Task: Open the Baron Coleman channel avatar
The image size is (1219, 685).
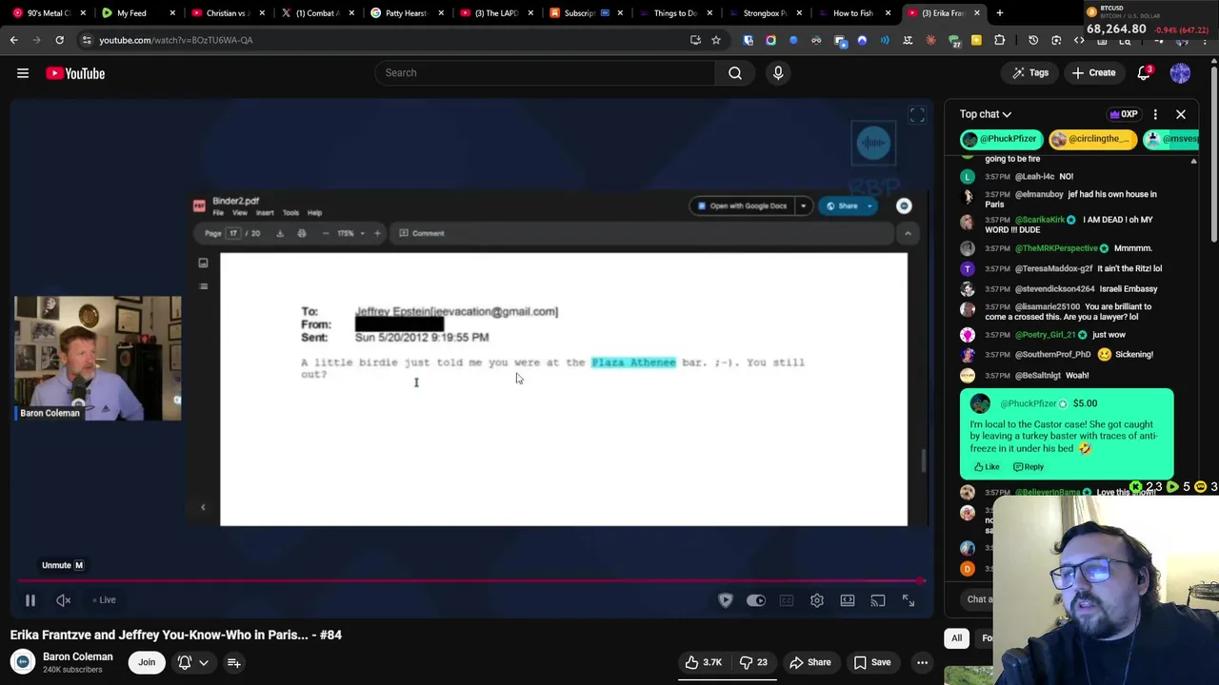Action: pyautogui.click(x=23, y=662)
